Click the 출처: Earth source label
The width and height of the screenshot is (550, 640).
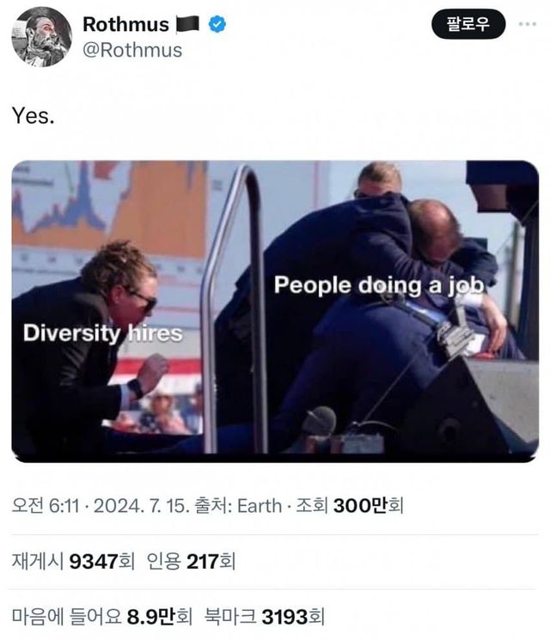point(238,506)
